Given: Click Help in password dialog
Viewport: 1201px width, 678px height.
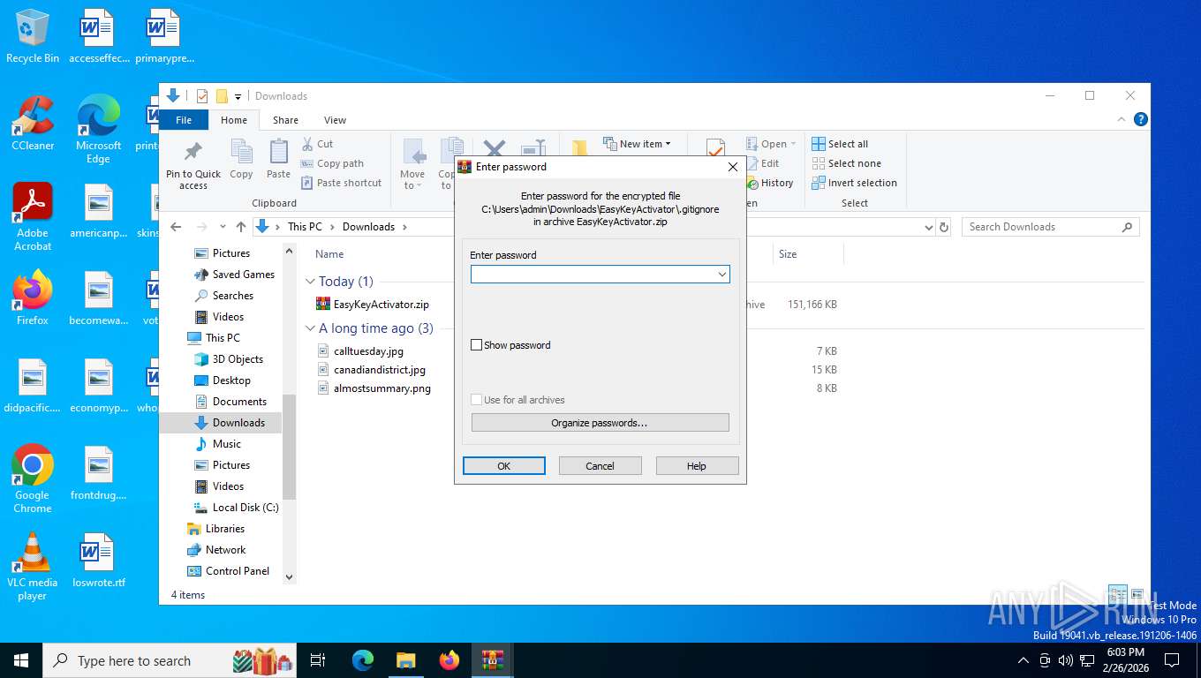Looking at the screenshot, I should (697, 466).
